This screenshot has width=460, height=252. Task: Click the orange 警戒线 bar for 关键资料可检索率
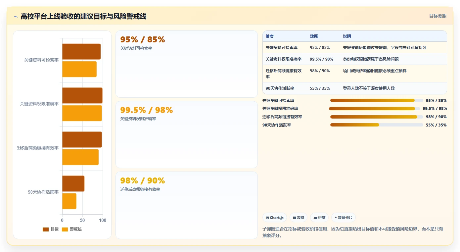point(79,69)
